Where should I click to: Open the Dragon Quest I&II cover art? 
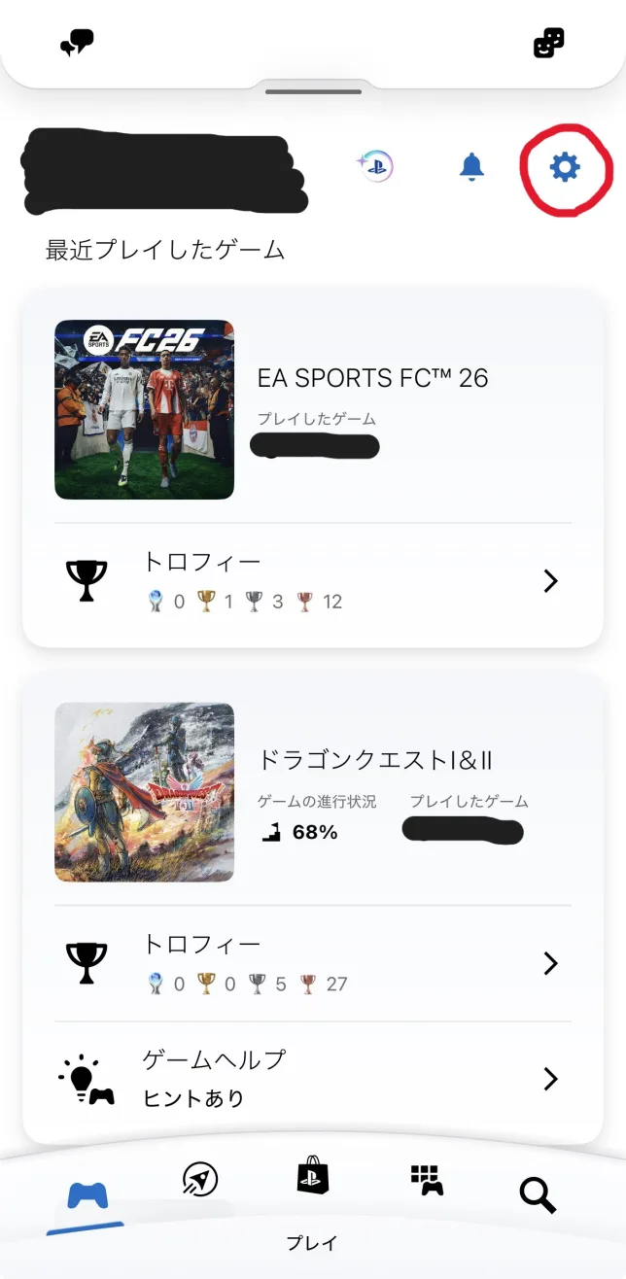[x=144, y=792]
